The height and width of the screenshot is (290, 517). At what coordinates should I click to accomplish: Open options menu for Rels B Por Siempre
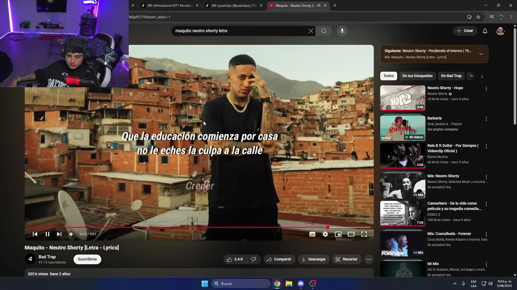[x=486, y=147]
